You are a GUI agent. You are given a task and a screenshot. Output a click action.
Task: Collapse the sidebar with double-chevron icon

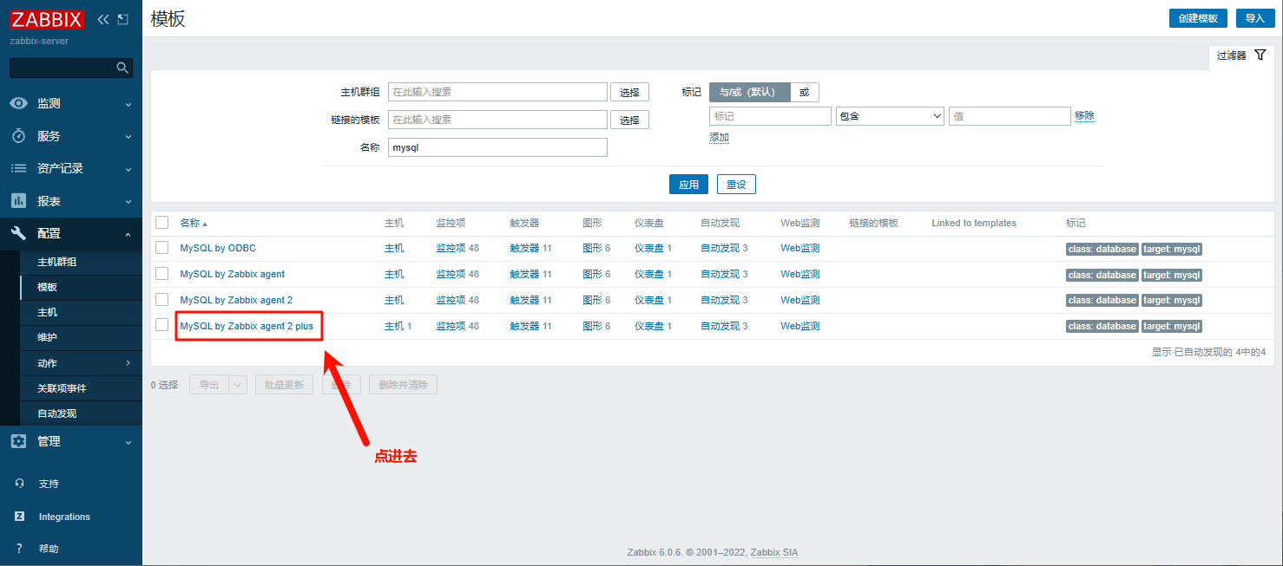[x=103, y=19]
